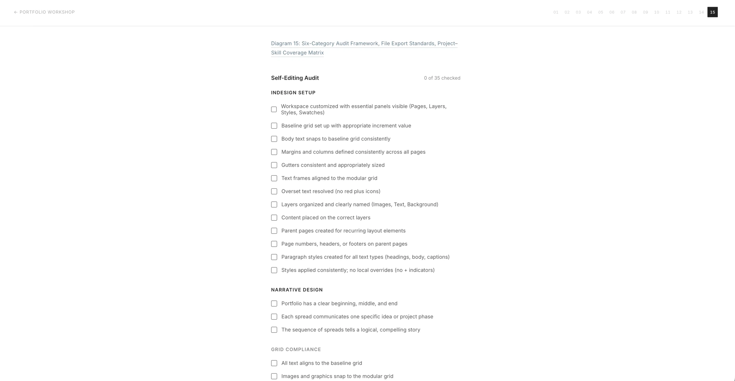Open the Diagram 15 audit framework link
The height and width of the screenshot is (381, 735).
(x=364, y=48)
